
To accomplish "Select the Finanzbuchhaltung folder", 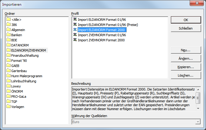I will (x=25, y=55).
